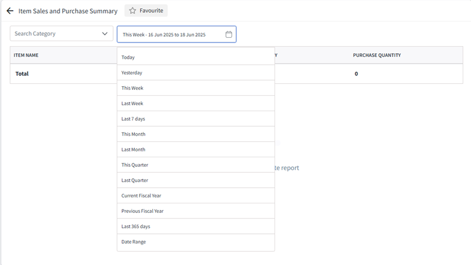Screen dimensions: 471x265
Task: Click into the Search Category field
Action: pos(61,33)
